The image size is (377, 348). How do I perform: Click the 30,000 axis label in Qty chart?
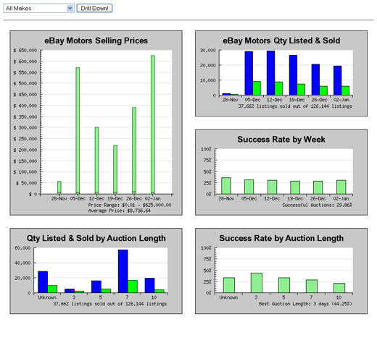coord(207,51)
